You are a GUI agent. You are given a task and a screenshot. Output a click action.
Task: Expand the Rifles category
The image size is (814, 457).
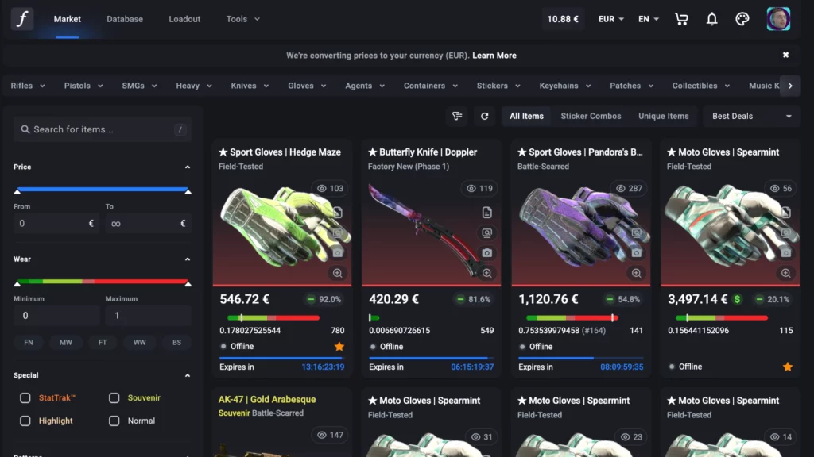[28, 86]
